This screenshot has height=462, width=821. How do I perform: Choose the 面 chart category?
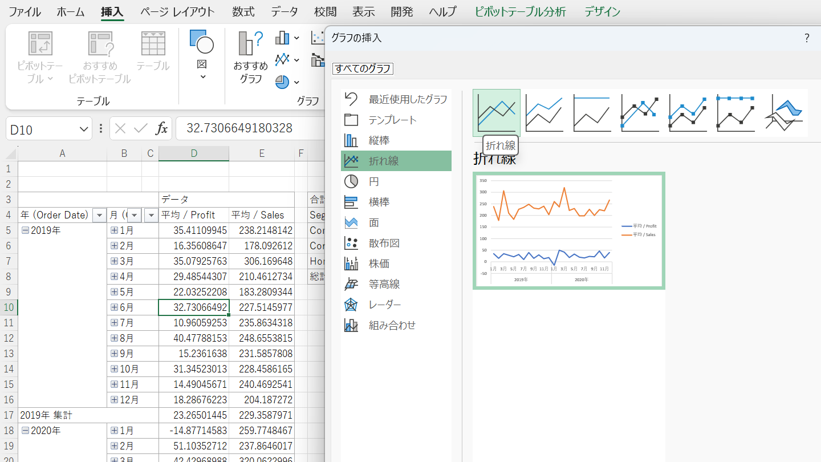(x=396, y=222)
